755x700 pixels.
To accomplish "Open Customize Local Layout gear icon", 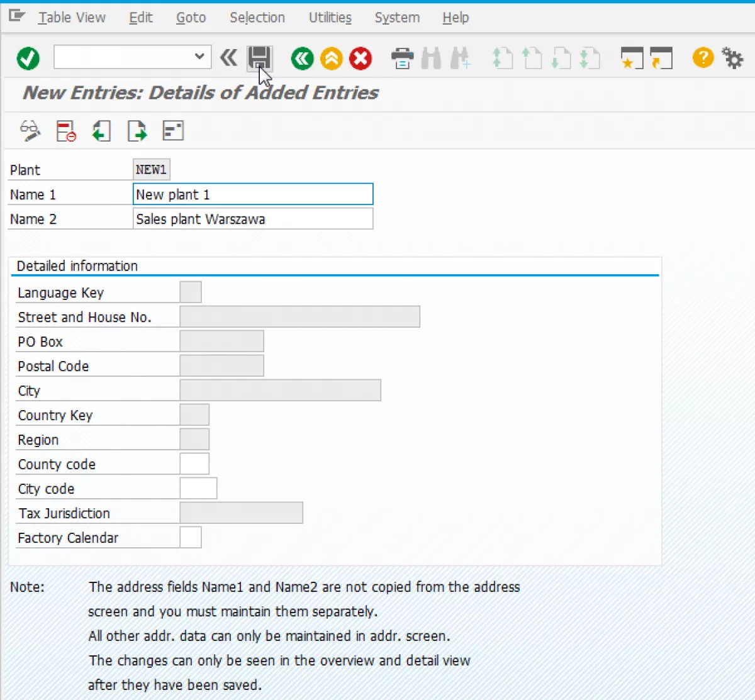I will 732,58.
